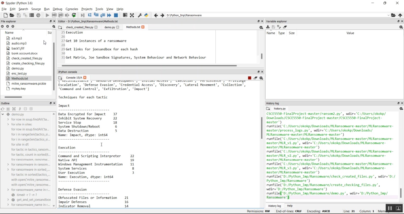Switch to the Help tab
404x214 pixels.
click(290, 206)
